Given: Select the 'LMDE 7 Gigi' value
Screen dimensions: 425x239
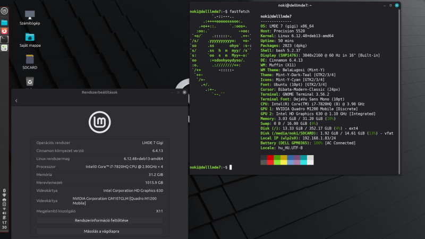Looking at the screenshot, I should tap(152, 143).
